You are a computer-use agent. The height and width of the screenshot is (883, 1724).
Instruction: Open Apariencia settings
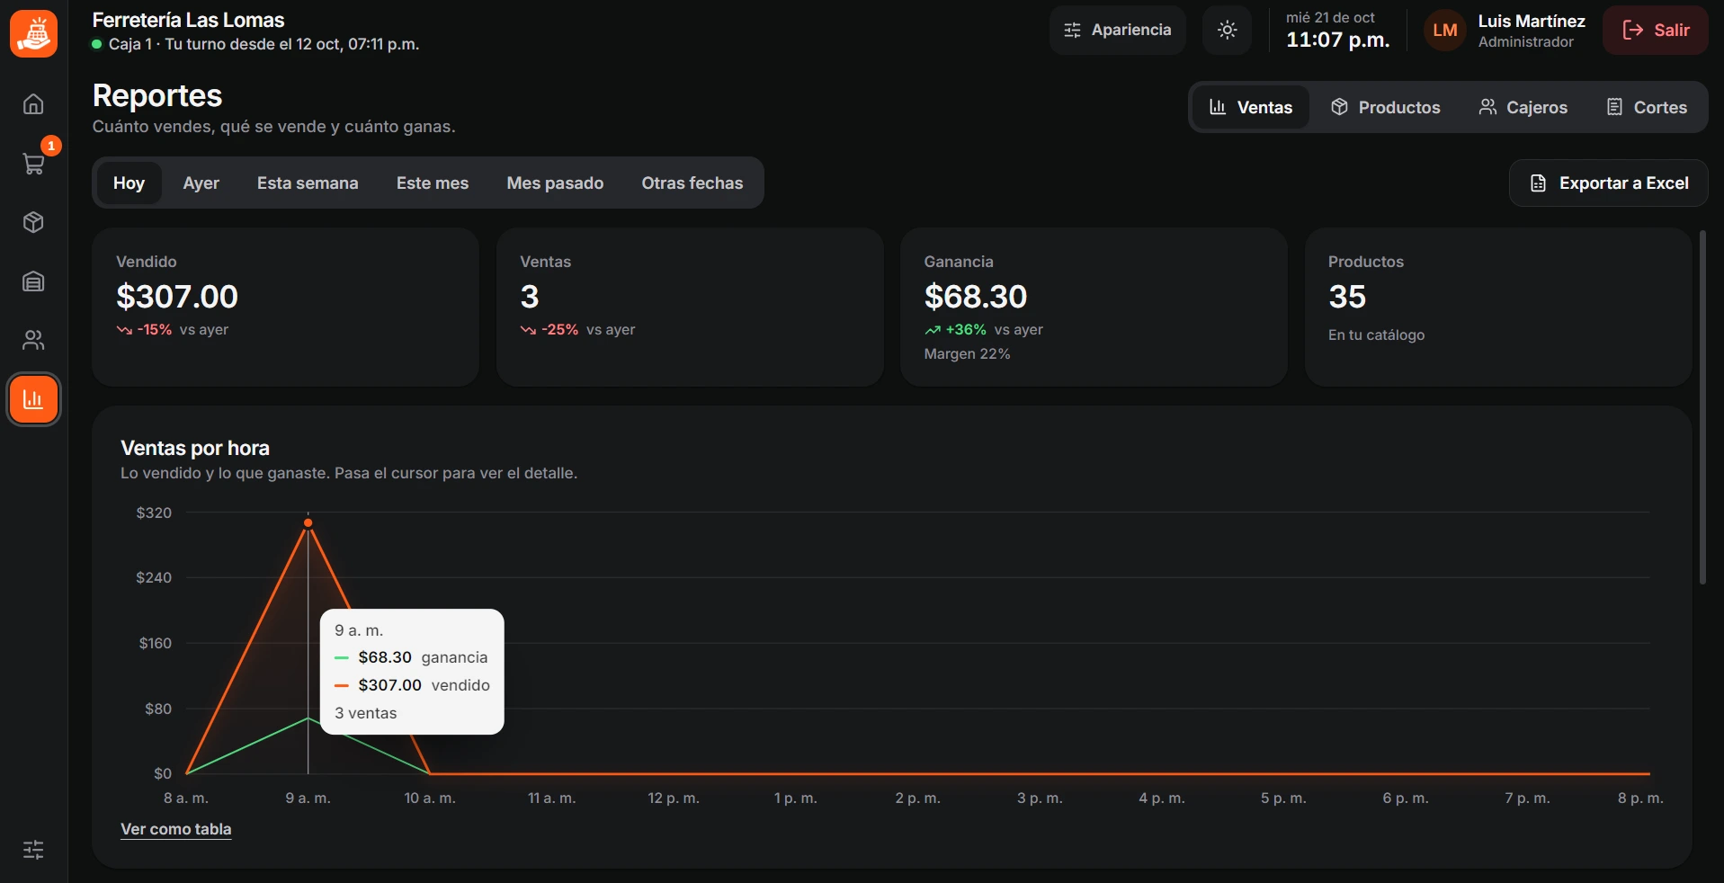click(x=1117, y=30)
